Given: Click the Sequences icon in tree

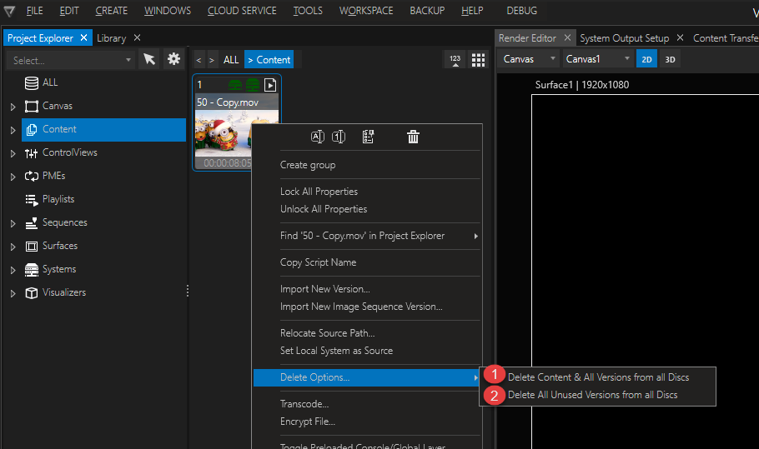Looking at the screenshot, I should coord(32,222).
